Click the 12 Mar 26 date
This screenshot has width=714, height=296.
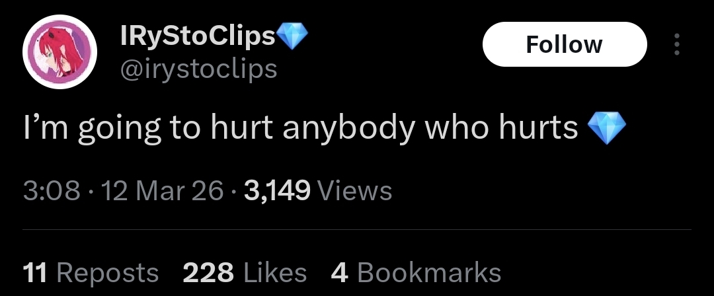click(163, 190)
